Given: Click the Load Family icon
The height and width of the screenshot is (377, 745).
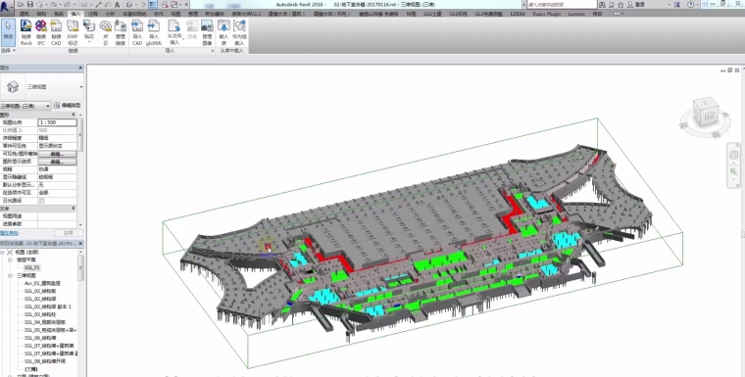Looking at the screenshot, I should (223, 32).
